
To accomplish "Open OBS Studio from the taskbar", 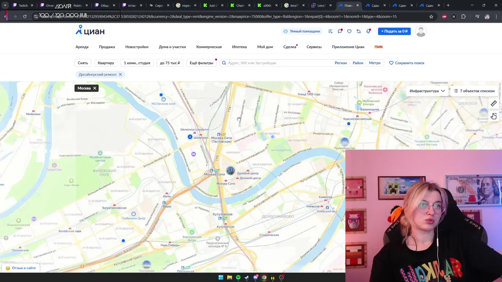I will point(281,278).
